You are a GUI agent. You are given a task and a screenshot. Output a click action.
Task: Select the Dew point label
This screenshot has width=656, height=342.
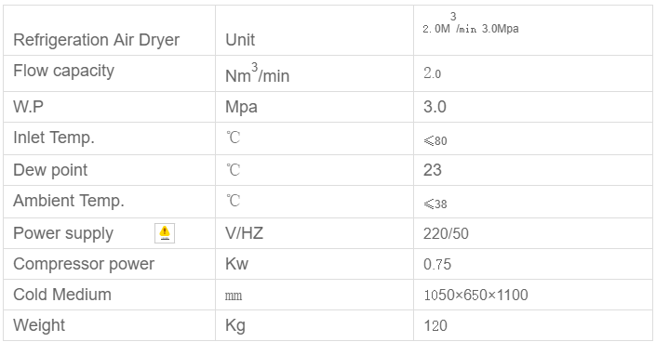(x=50, y=170)
